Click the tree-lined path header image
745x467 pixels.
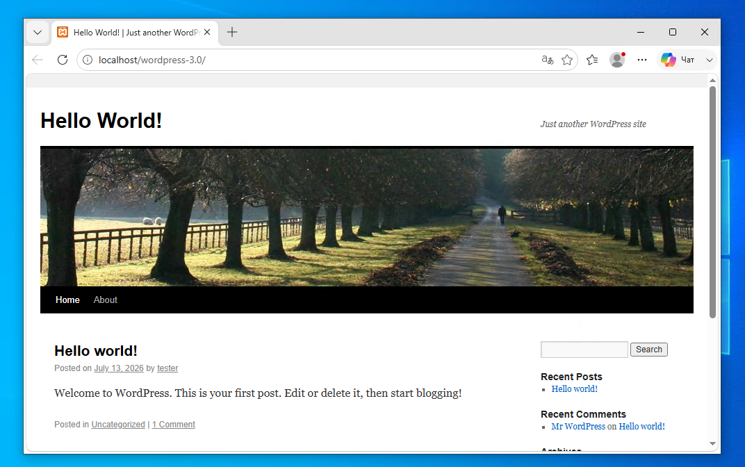tap(367, 216)
